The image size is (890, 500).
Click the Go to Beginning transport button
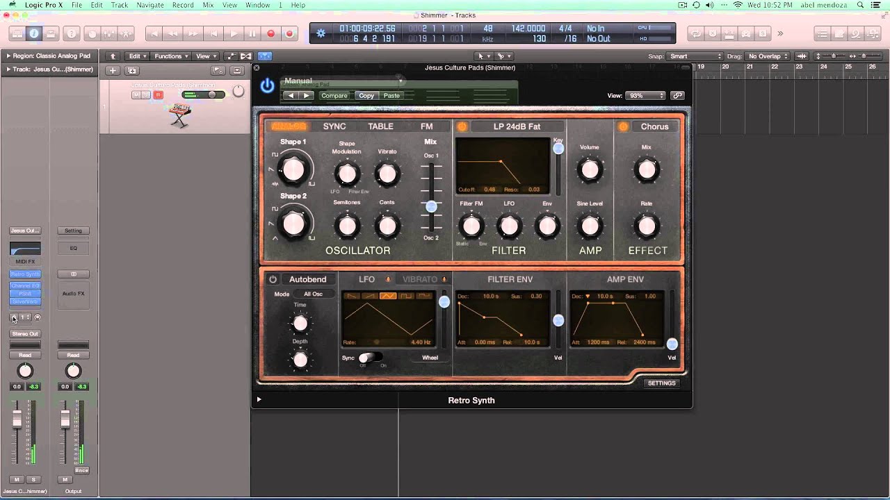click(154, 33)
